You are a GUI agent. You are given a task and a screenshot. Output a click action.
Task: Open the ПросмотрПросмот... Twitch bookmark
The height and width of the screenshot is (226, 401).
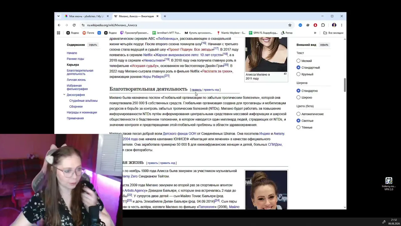pyautogui.click(x=134, y=33)
